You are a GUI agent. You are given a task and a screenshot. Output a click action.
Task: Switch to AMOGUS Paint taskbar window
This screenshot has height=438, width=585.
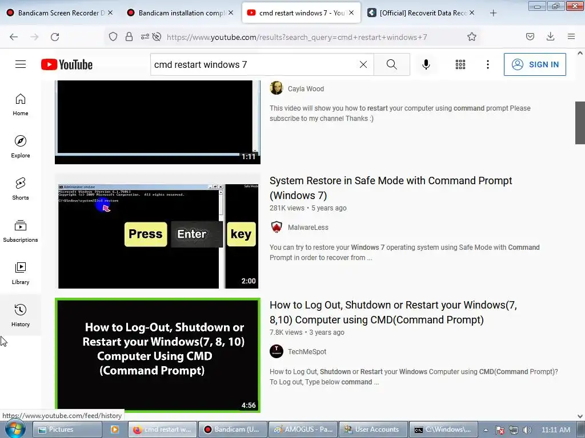303,429
